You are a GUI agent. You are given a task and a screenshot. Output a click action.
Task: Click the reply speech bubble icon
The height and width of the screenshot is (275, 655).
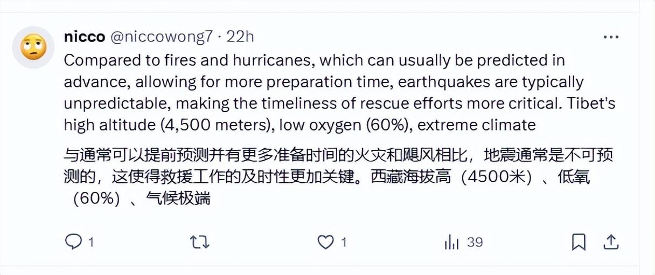(x=73, y=242)
